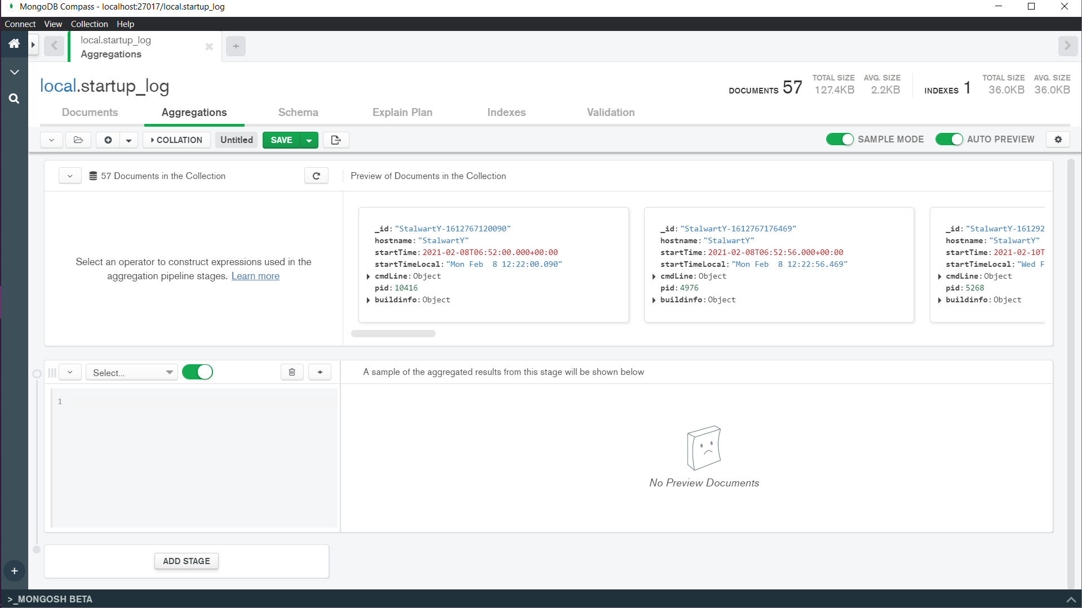This screenshot has height=608, width=1082.
Task: Expand cmdLine object in first document
Action: click(368, 276)
